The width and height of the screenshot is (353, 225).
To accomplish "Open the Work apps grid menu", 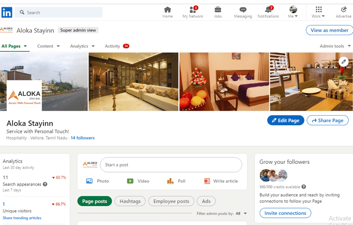I will click(x=318, y=13).
